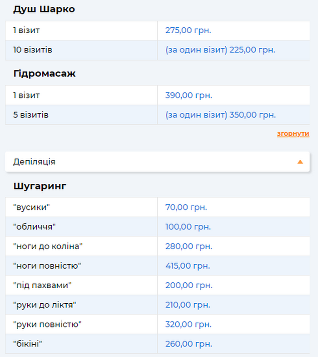Image resolution: width=318 pixels, height=357 pixels.
Task: Click the 320,00 грн. price for руки повністю
Action: point(189,325)
